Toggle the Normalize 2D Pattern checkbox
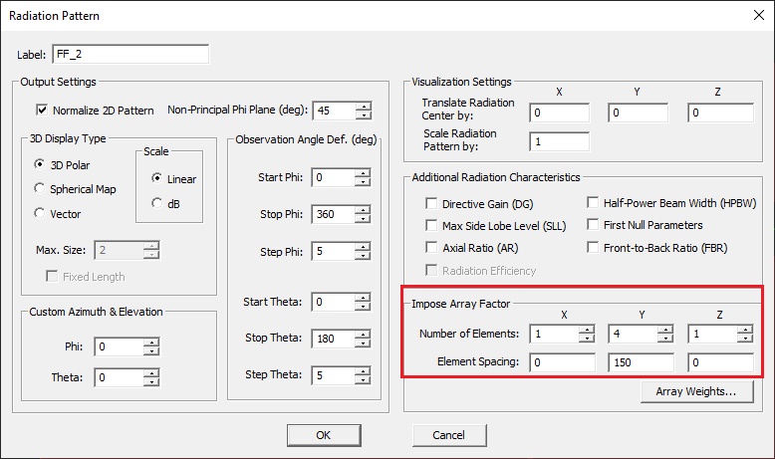775x459 pixels. [x=42, y=110]
